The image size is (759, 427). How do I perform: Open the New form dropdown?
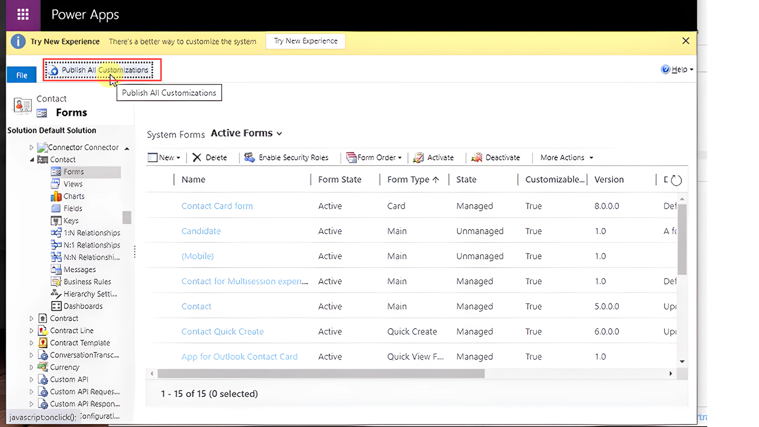point(164,157)
